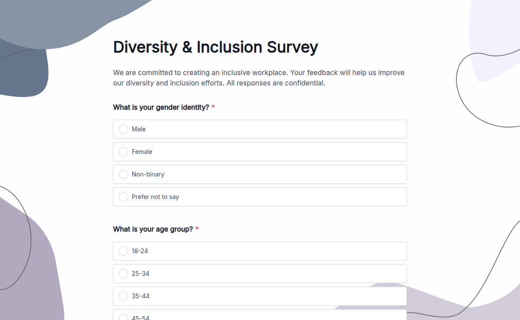The height and width of the screenshot is (320, 520).
Task: Select the Male gender option
Action: [123, 129]
